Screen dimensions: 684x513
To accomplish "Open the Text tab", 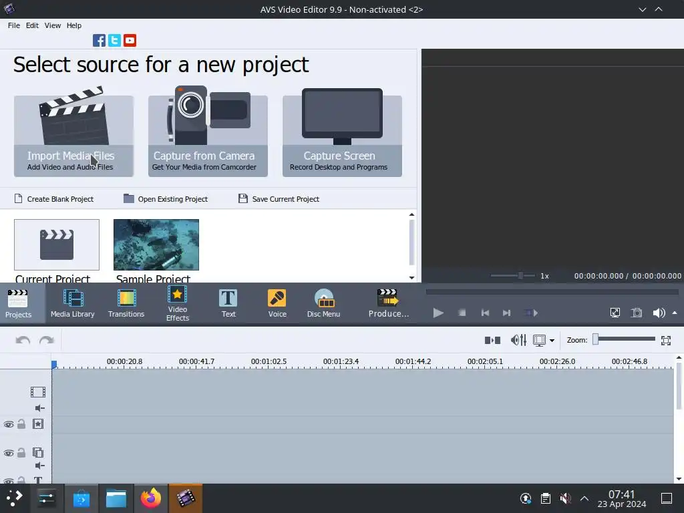I will 228,304.
